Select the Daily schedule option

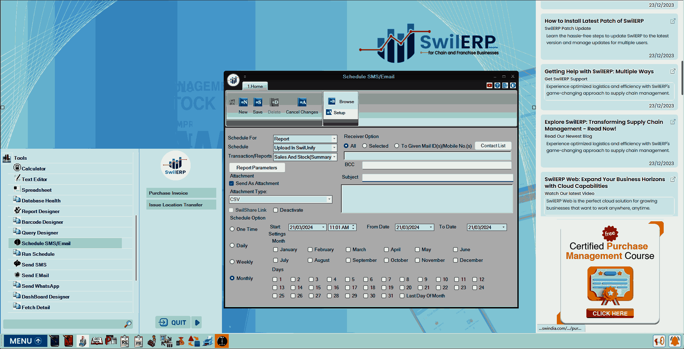(232, 245)
